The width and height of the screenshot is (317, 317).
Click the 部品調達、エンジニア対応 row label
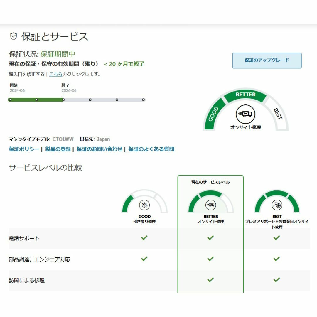pos(39,259)
